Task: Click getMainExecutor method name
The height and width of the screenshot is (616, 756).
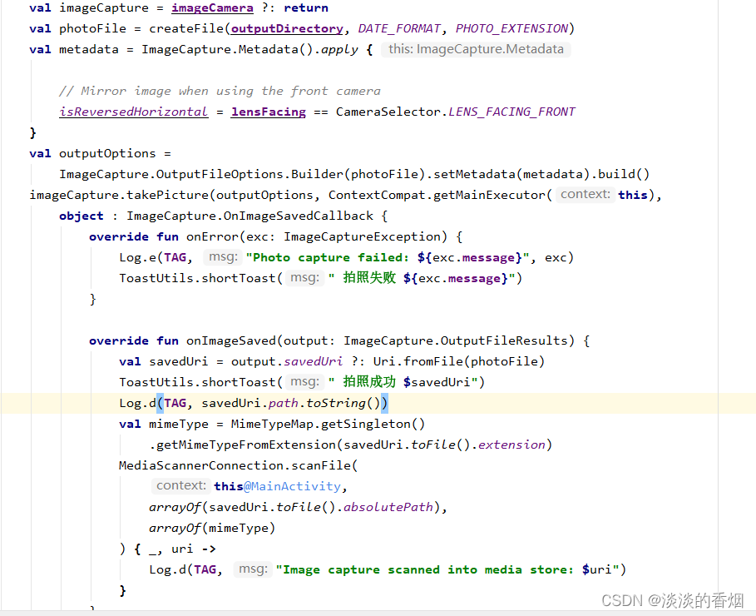Action: [x=489, y=195]
